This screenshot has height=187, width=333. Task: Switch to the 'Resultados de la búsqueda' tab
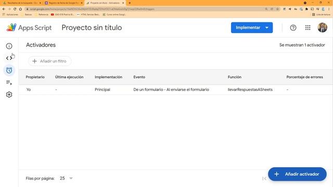(22, 3)
